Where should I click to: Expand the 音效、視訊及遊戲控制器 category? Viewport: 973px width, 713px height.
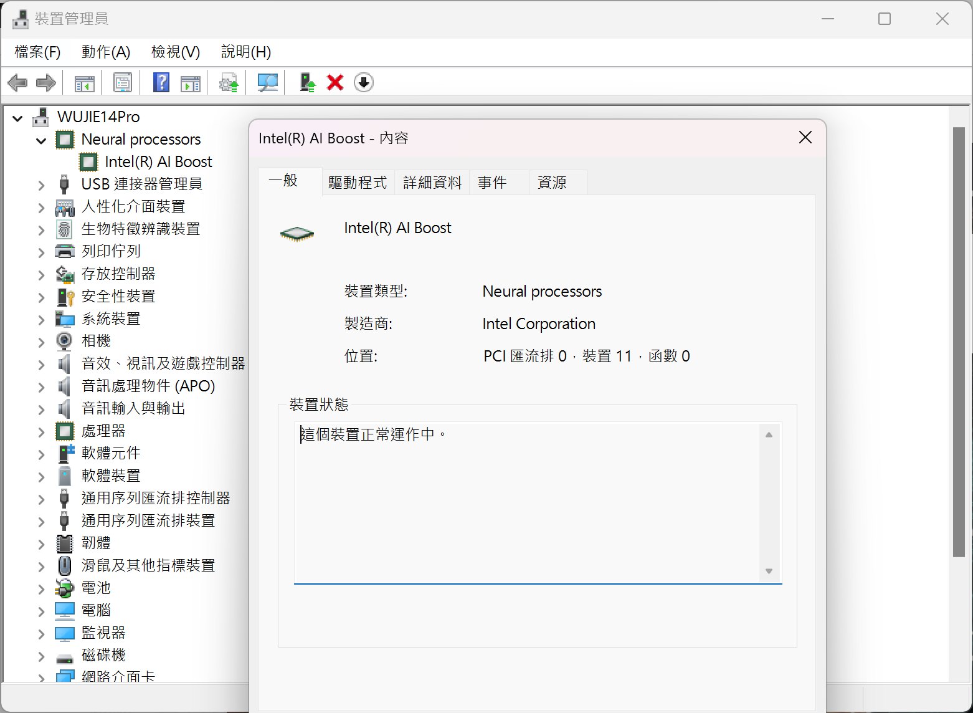coord(41,365)
